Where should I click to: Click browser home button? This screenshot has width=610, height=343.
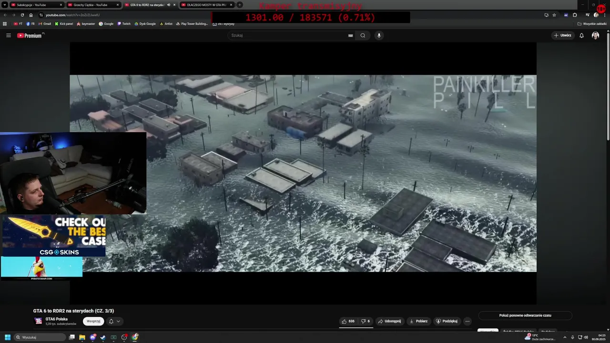(31, 15)
